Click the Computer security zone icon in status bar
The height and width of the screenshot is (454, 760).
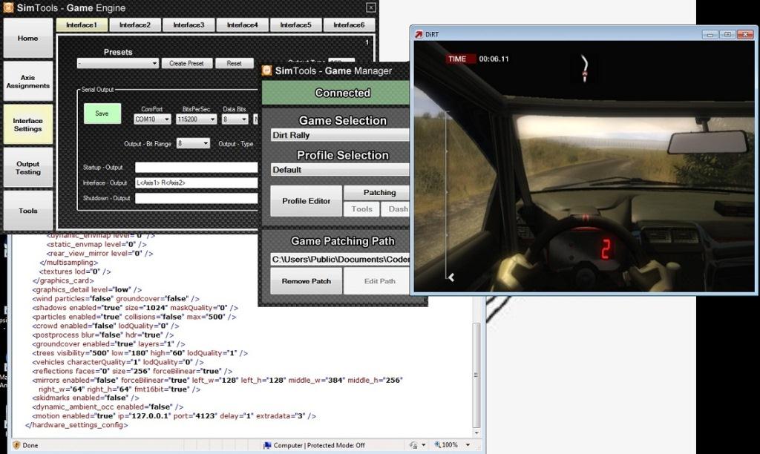point(269,445)
